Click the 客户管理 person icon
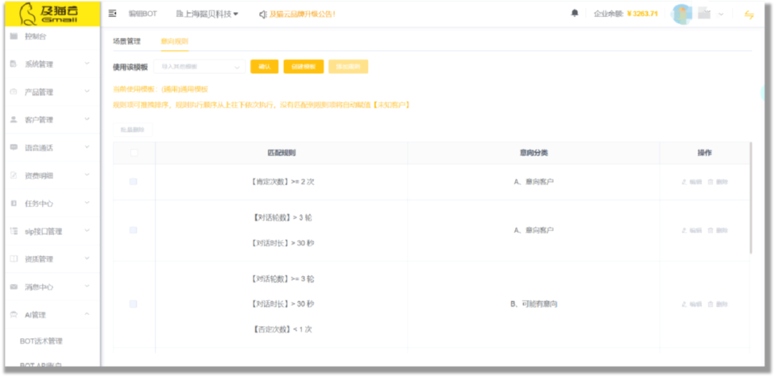The height and width of the screenshot is (377, 775). [14, 120]
